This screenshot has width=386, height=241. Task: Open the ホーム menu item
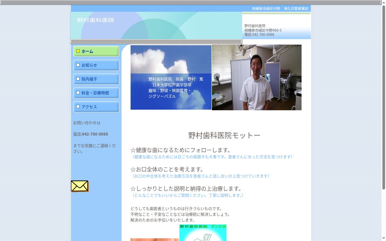(96, 51)
